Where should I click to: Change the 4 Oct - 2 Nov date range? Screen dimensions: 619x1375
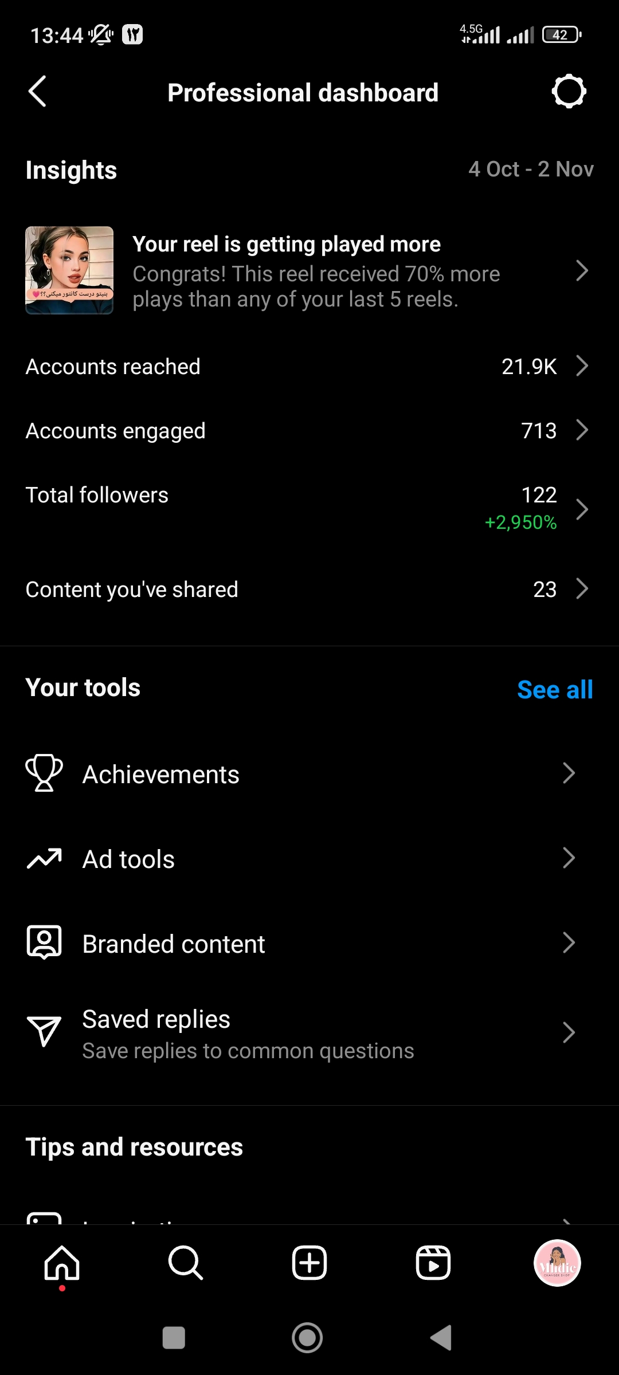pyautogui.click(x=531, y=169)
